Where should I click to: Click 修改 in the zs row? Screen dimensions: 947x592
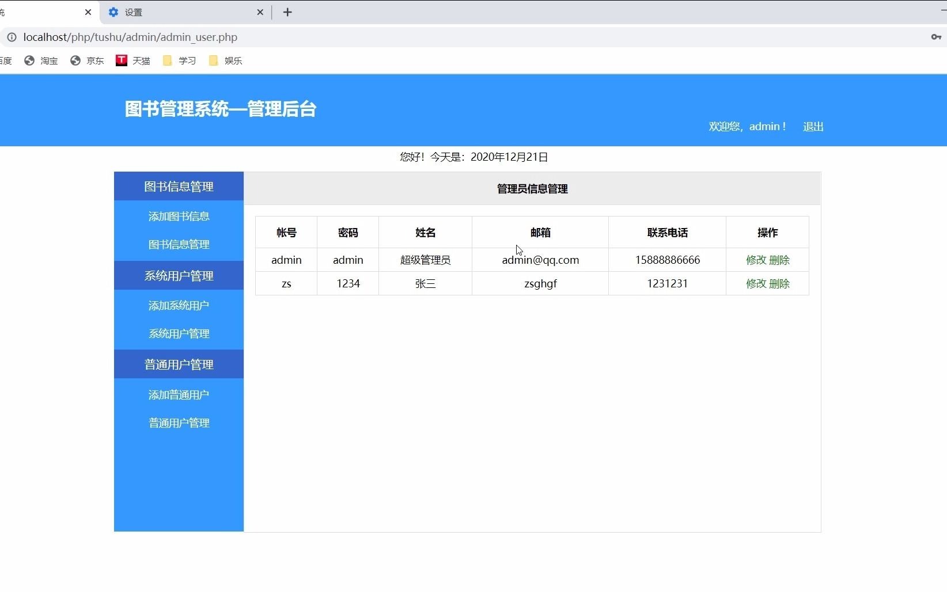coord(756,283)
